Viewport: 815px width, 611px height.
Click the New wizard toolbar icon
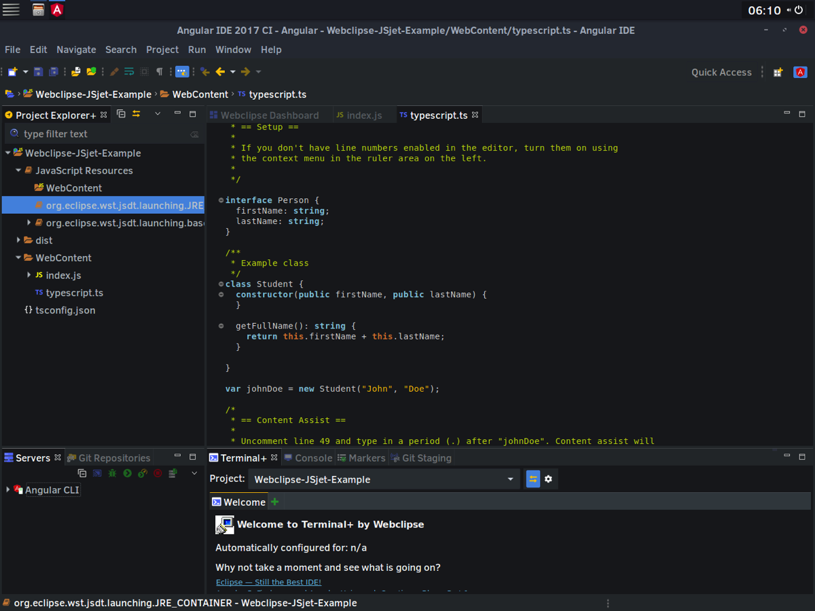pyautogui.click(x=12, y=71)
